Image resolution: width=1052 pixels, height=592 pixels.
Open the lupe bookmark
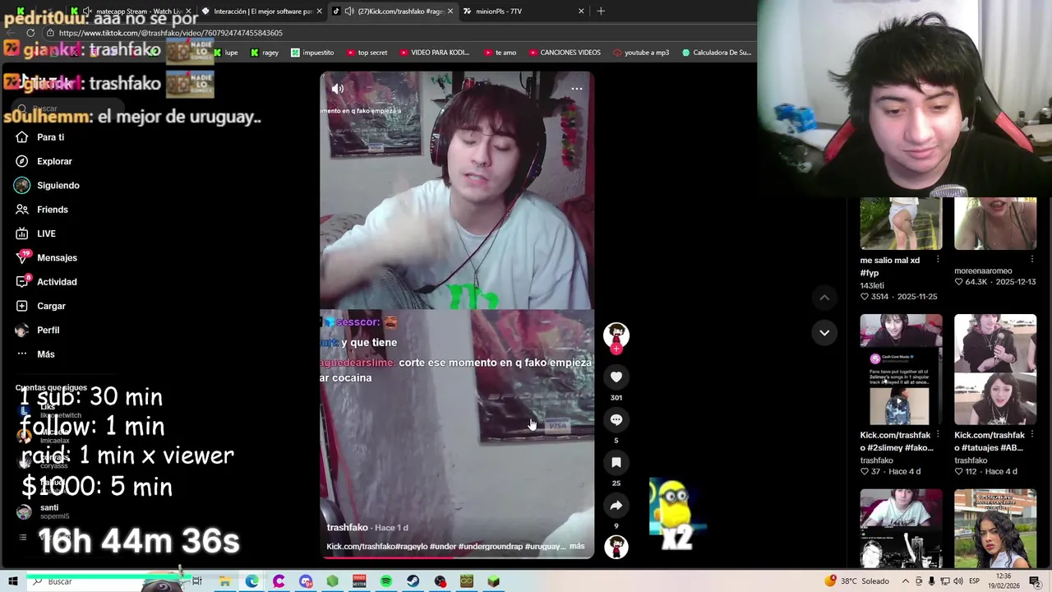click(x=225, y=53)
